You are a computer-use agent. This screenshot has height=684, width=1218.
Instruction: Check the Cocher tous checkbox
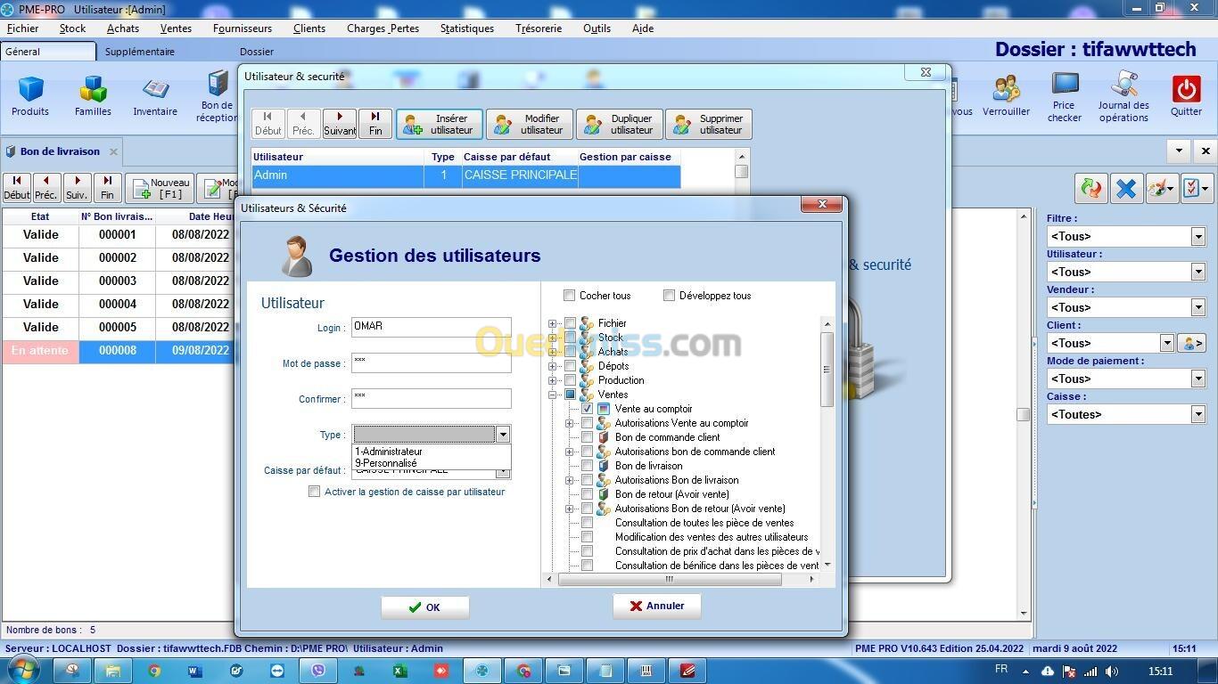click(570, 296)
